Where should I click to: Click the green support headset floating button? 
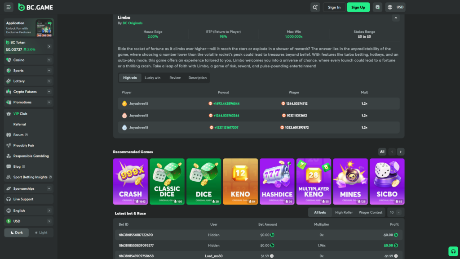453,251
